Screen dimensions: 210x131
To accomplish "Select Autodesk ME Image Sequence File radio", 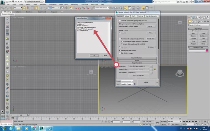I will [x=122, y=42].
